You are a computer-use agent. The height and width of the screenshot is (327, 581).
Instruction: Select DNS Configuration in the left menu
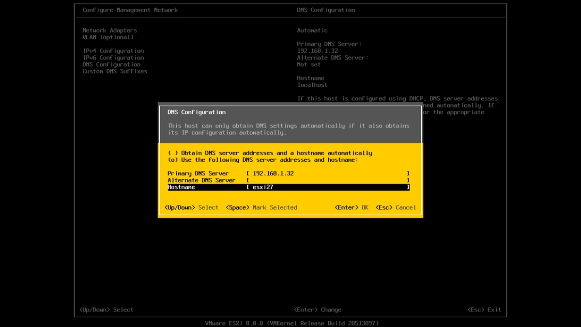pos(111,64)
